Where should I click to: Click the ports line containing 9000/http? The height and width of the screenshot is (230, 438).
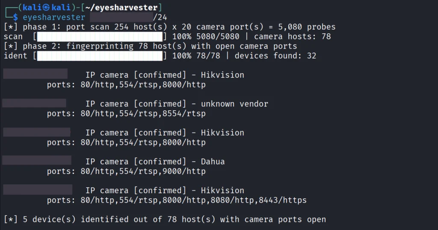(126, 171)
